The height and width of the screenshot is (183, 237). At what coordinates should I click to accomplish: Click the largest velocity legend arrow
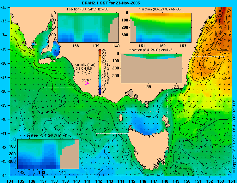point(89,73)
